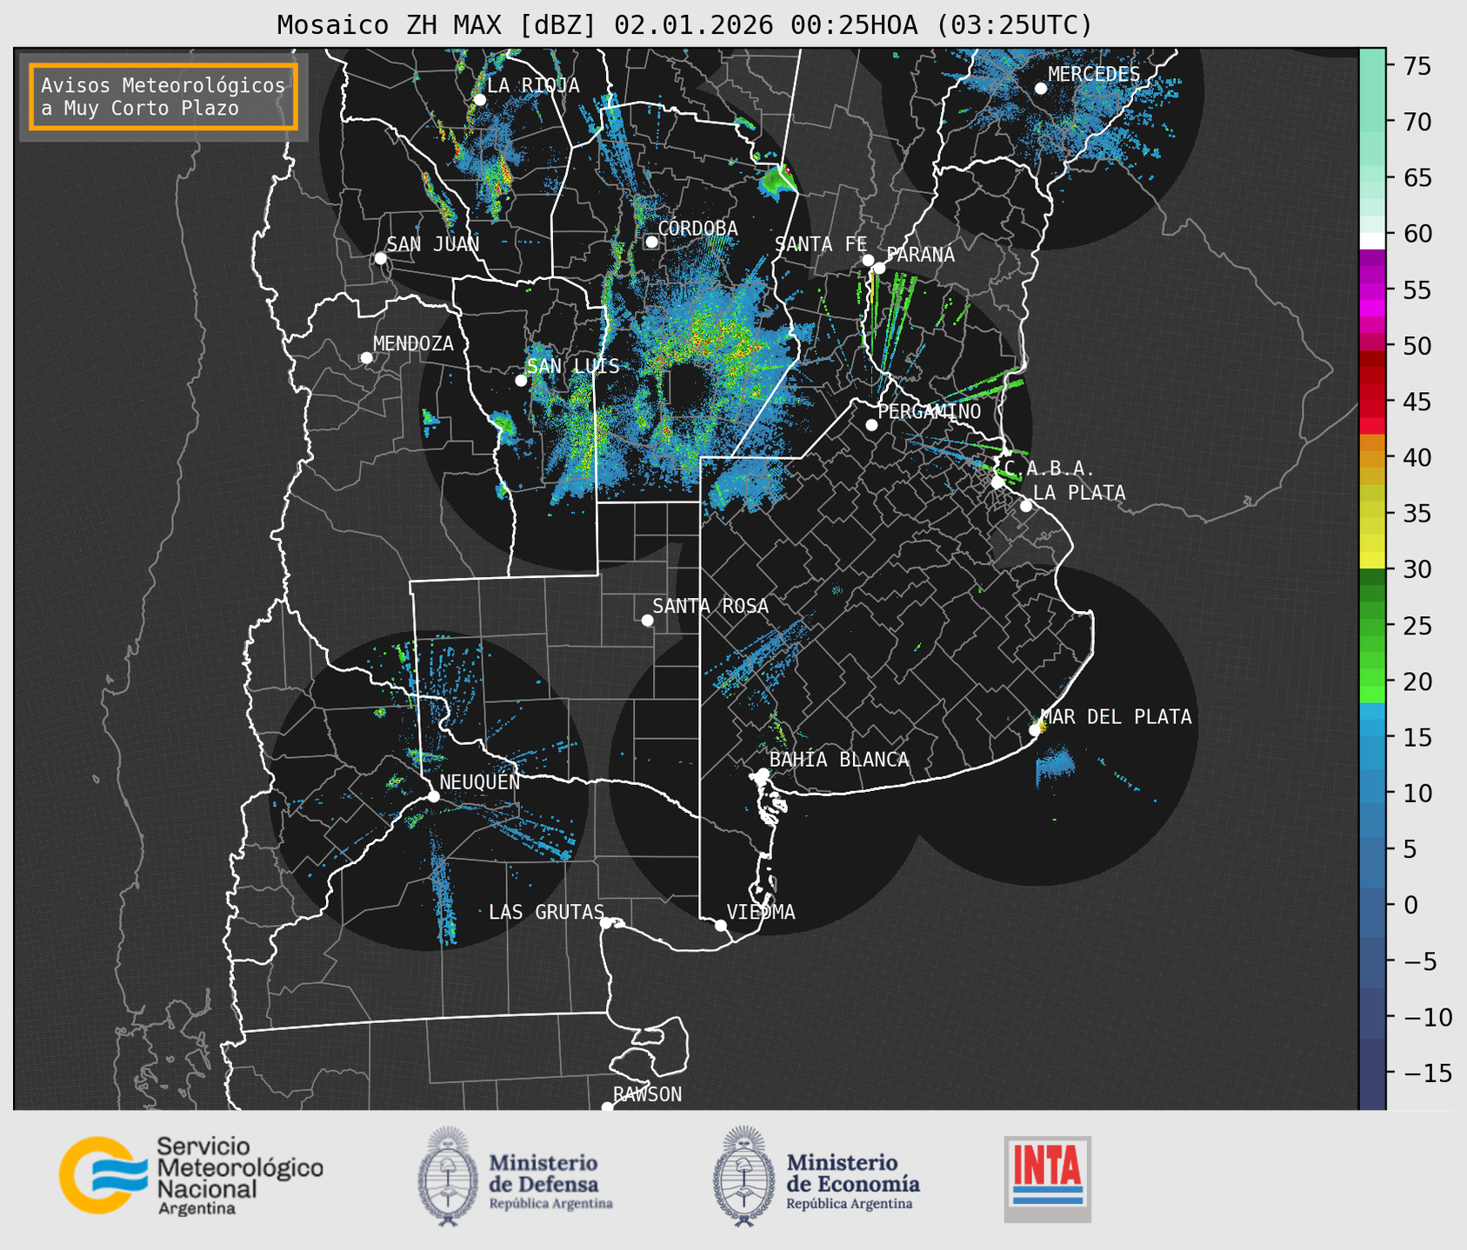1467x1250 pixels.
Task: Select the Neuquén city marker dot
Action: click(433, 796)
